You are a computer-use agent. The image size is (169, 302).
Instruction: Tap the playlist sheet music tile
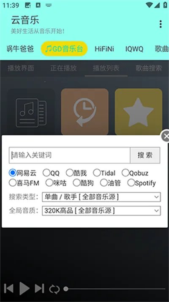point(31,112)
